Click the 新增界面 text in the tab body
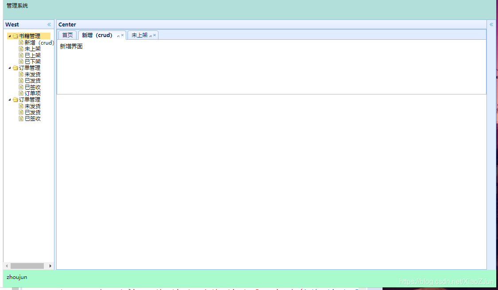The height and width of the screenshot is (290, 498). click(x=71, y=46)
